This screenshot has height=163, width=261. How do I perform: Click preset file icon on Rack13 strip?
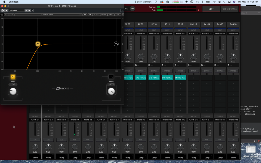(x=189, y=65)
